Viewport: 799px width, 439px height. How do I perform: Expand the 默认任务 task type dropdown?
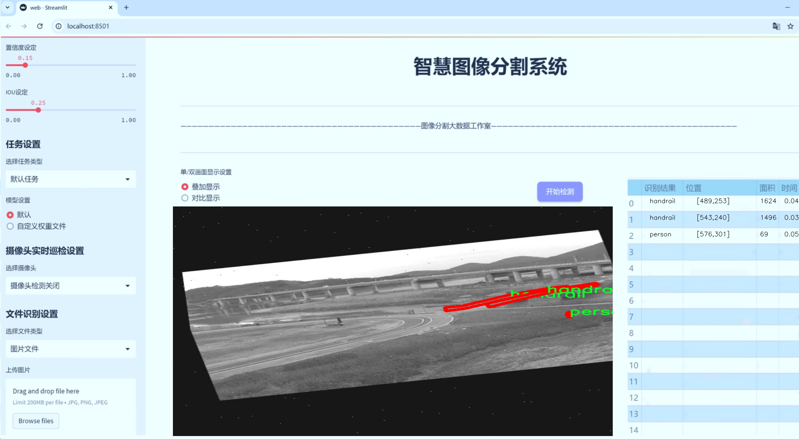71,179
